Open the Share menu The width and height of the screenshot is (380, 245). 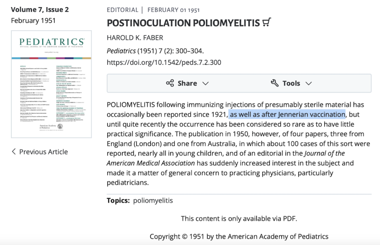(x=187, y=83)
